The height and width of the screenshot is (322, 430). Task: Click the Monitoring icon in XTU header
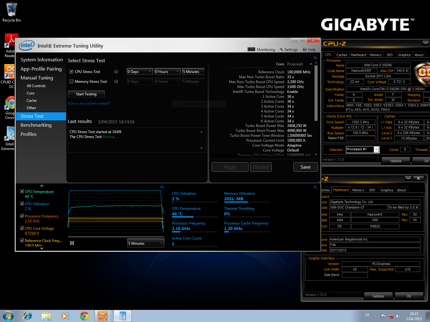251,49
